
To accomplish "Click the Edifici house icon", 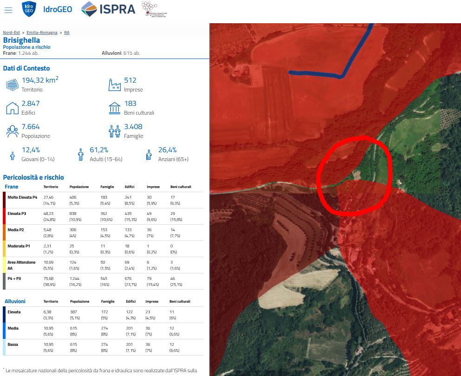I will [x=12, y=108].
